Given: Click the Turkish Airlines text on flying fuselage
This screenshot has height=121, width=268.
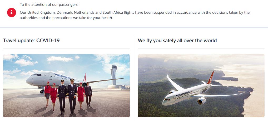Looking at the screenshot, I should 182,94.
